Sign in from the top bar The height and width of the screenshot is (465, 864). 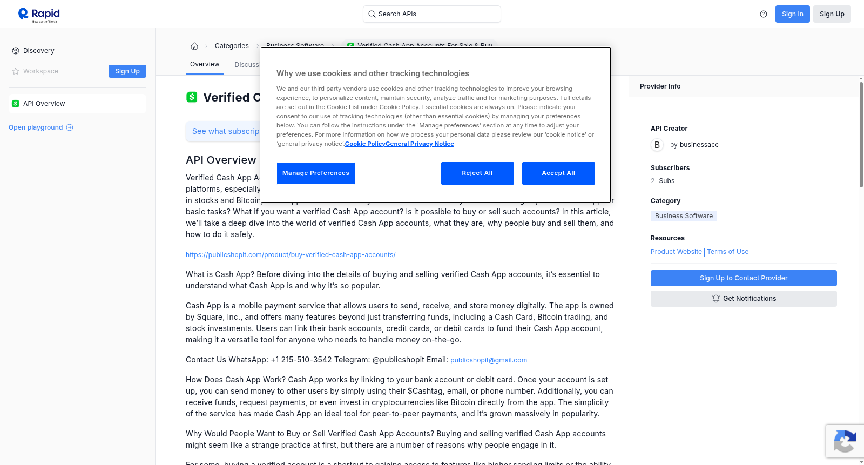[x=793, y=14]
